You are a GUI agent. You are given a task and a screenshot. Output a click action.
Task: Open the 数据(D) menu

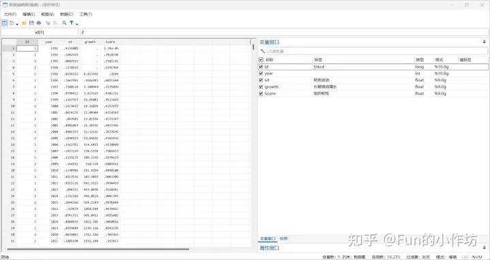67,14
